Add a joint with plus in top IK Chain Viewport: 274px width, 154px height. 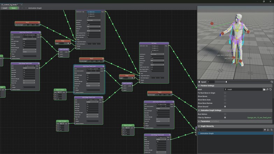[x=88, y=18]
